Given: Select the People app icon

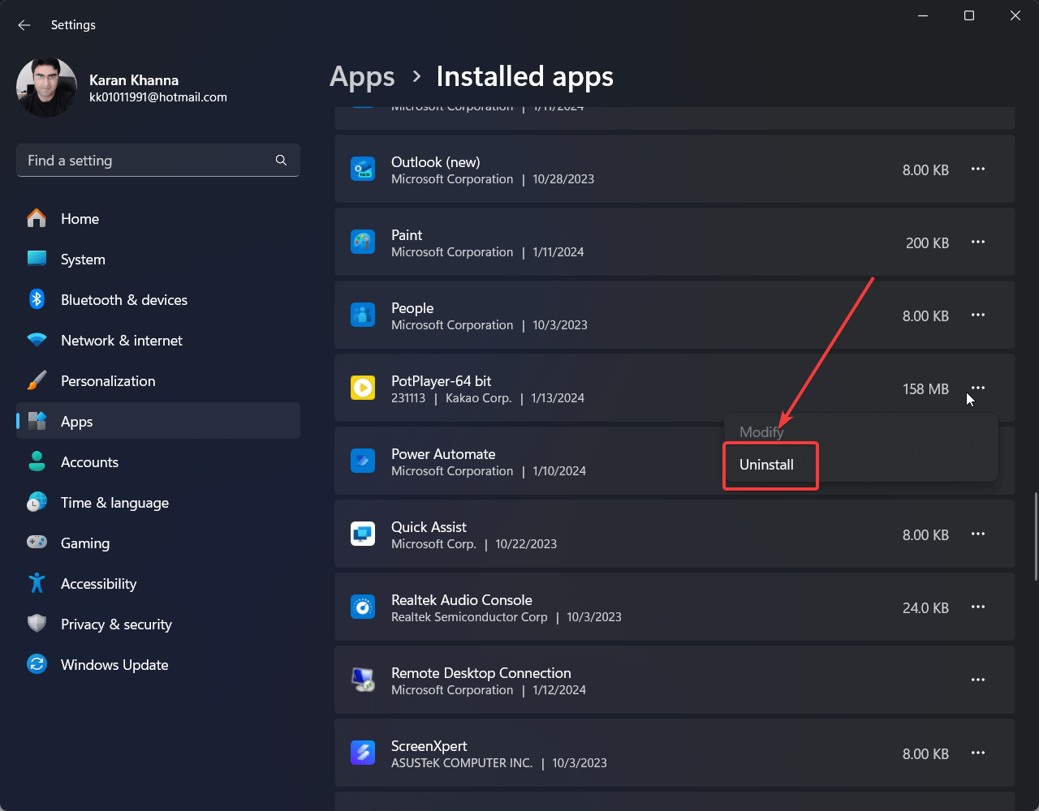Looking at the screenshot, I should pyautogui.click(x=363, y=315).
